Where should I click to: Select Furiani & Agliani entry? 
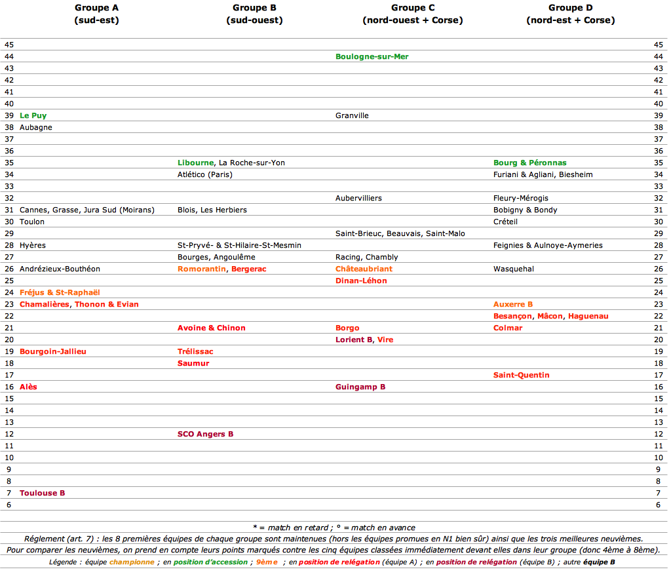point(524,174)
